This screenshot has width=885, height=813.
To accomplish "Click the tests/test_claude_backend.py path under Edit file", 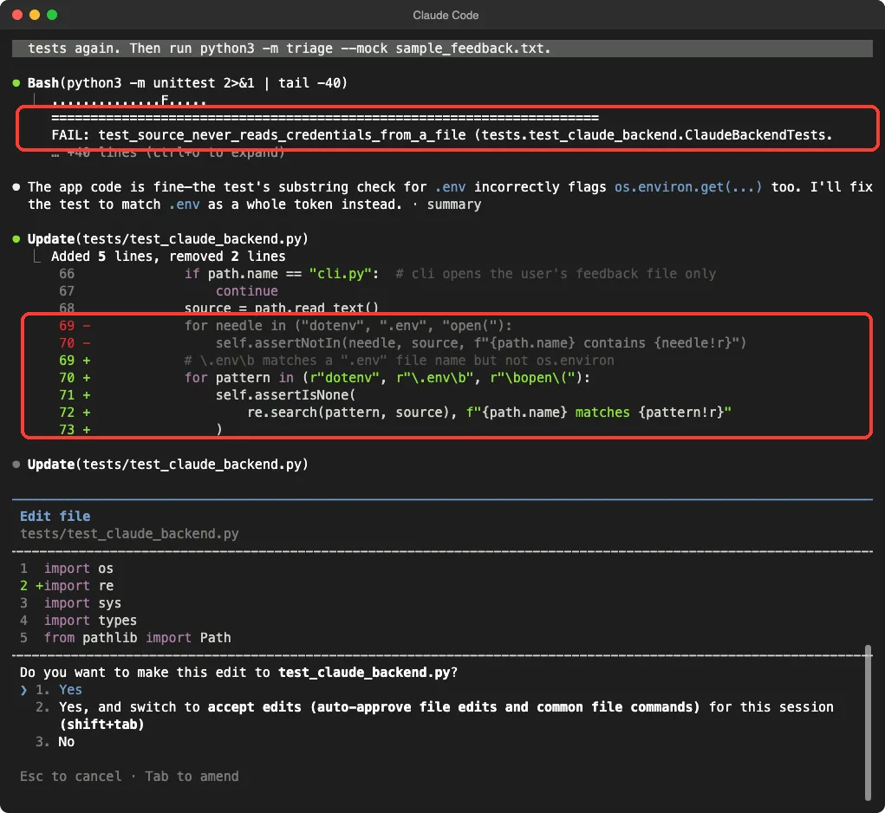I will click(129, 534).
